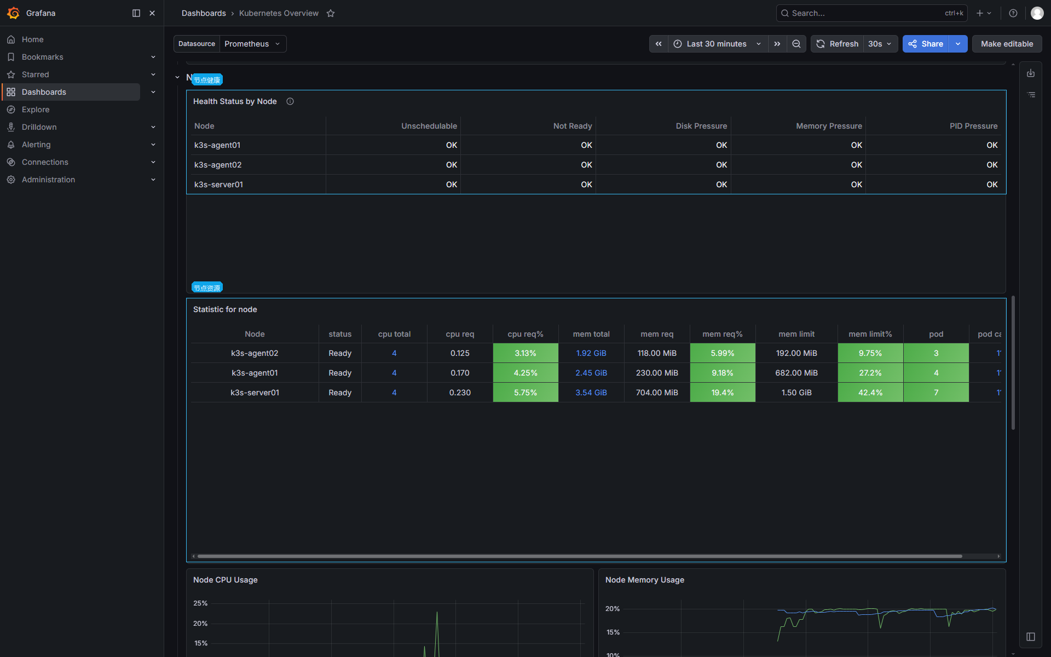Select k3s-server01 in Statistic for node

point(255,393)
